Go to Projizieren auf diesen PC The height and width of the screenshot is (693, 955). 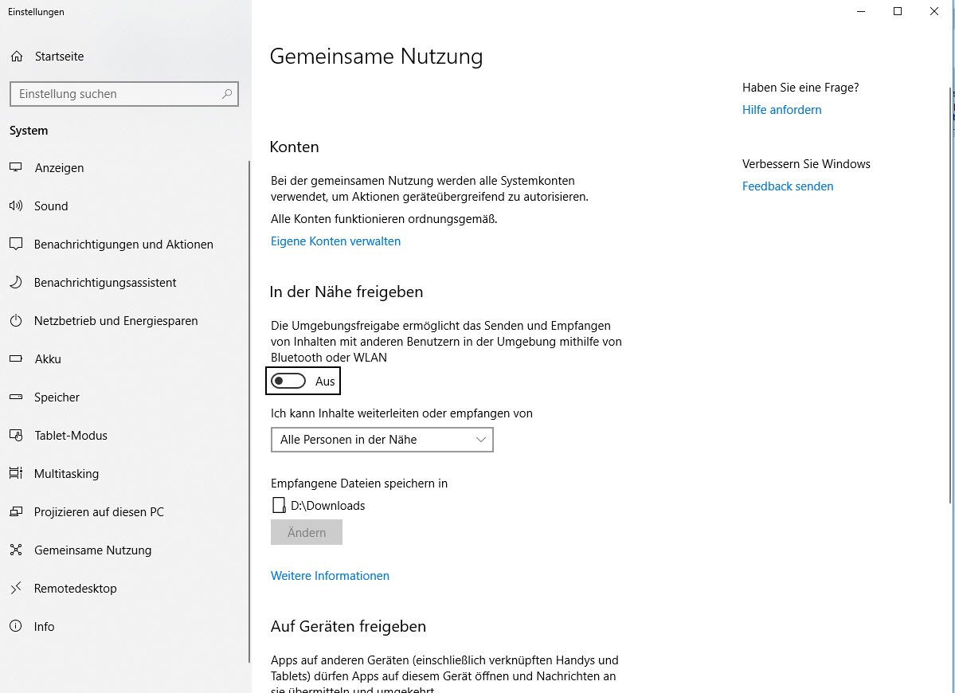pos(99,512)
